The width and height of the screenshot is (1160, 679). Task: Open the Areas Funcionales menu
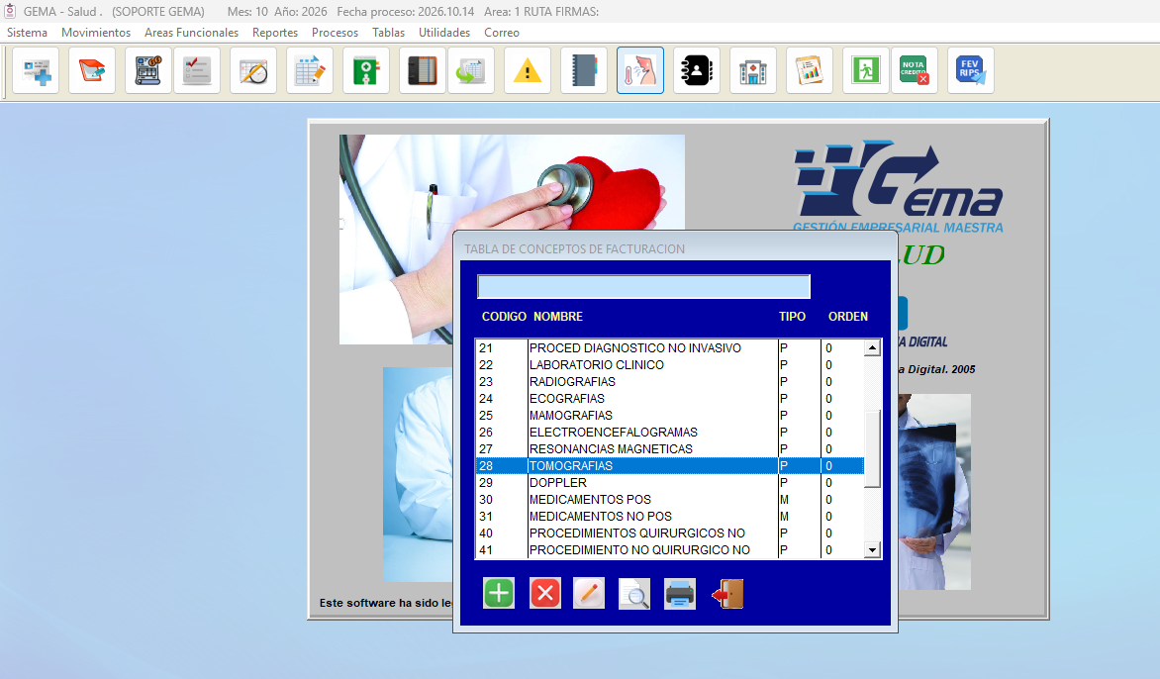[192, 33]
